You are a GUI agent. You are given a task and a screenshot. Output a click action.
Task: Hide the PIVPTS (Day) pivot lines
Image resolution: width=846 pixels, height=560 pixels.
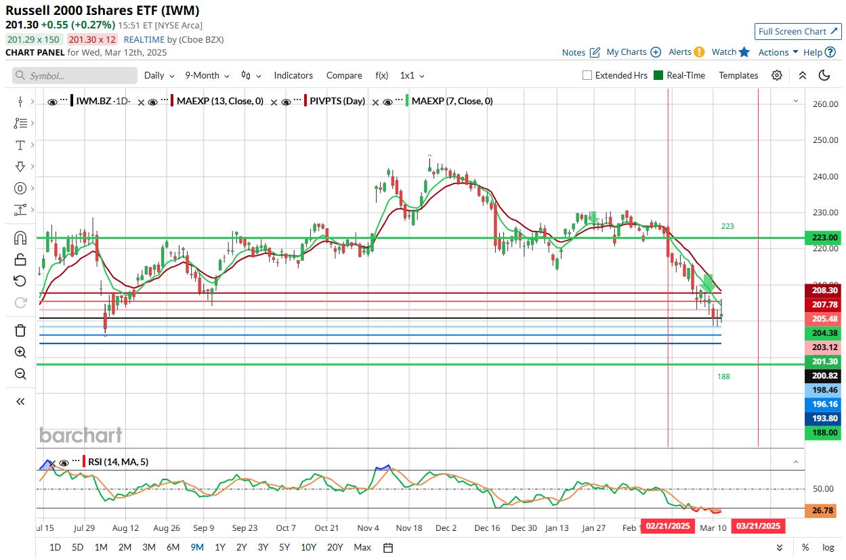click(286, 102)
